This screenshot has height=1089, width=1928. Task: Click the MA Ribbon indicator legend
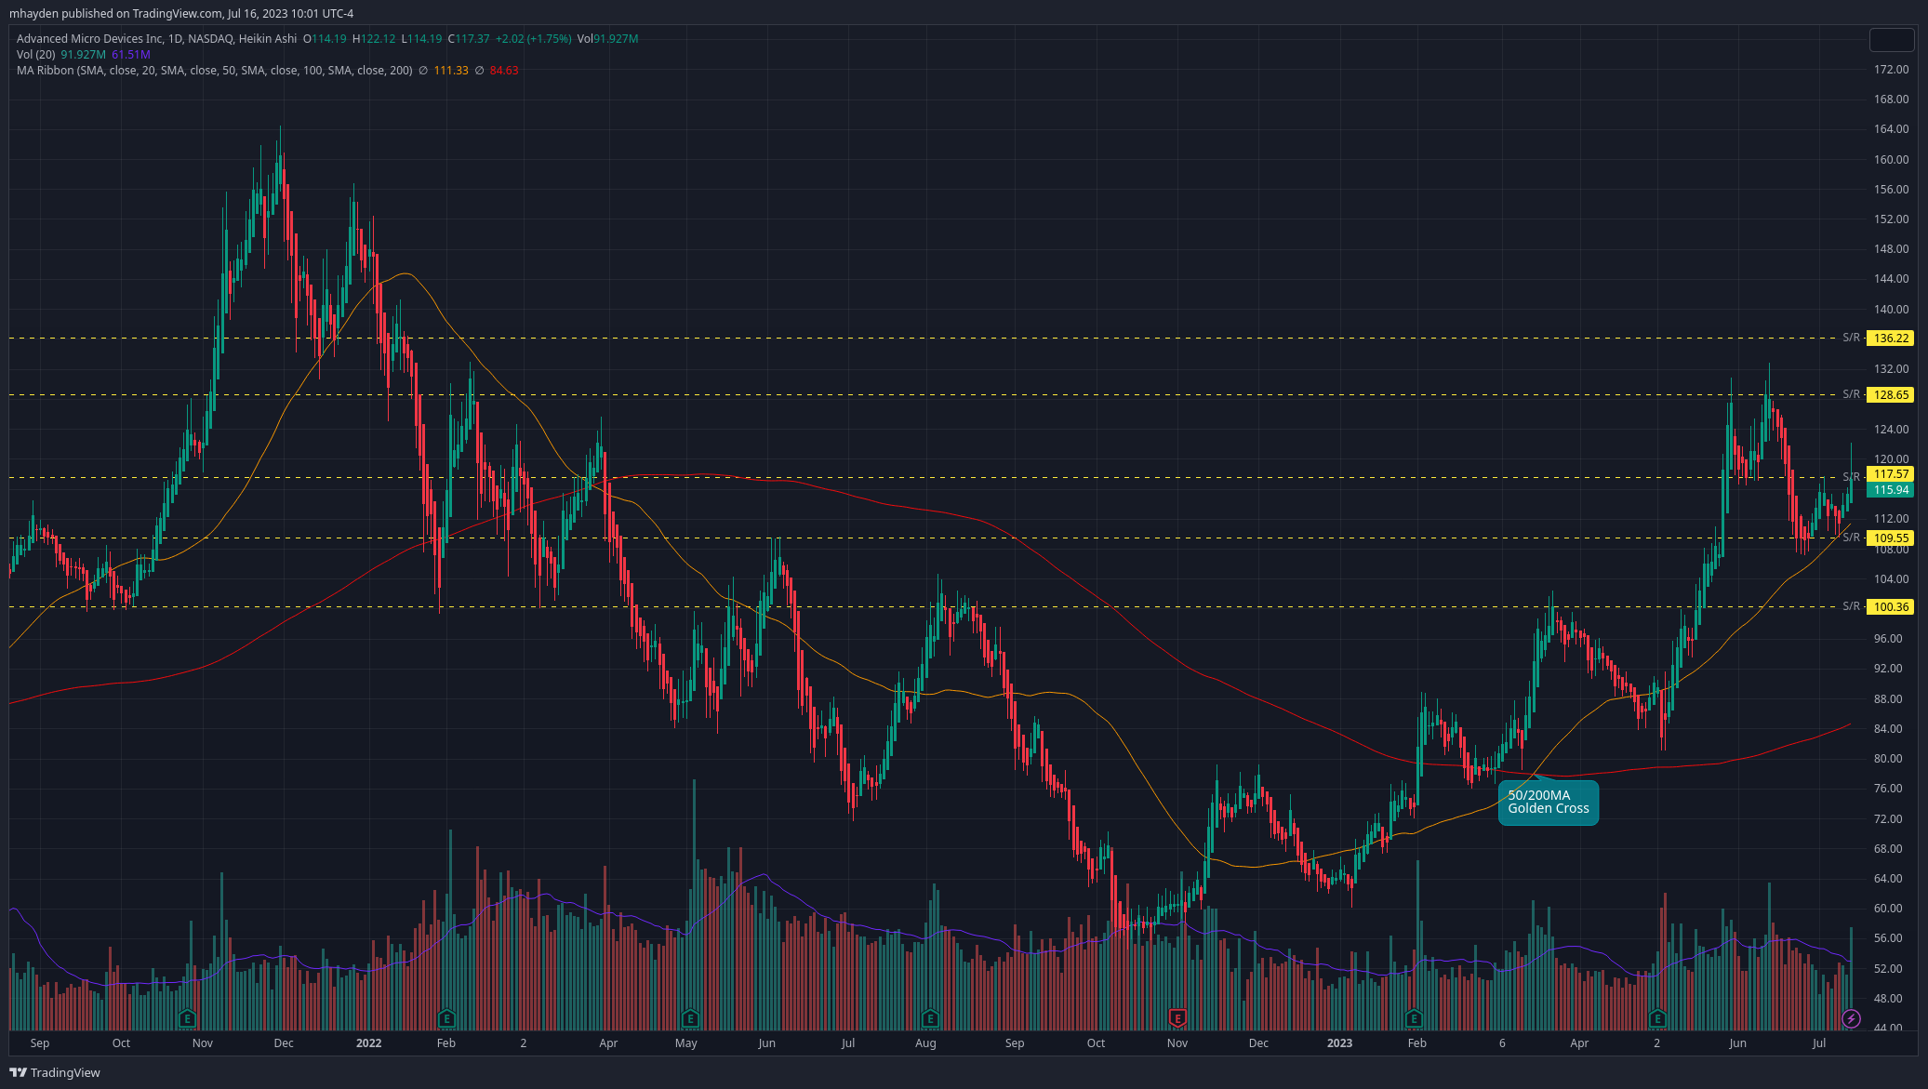[x=214, y=71]
